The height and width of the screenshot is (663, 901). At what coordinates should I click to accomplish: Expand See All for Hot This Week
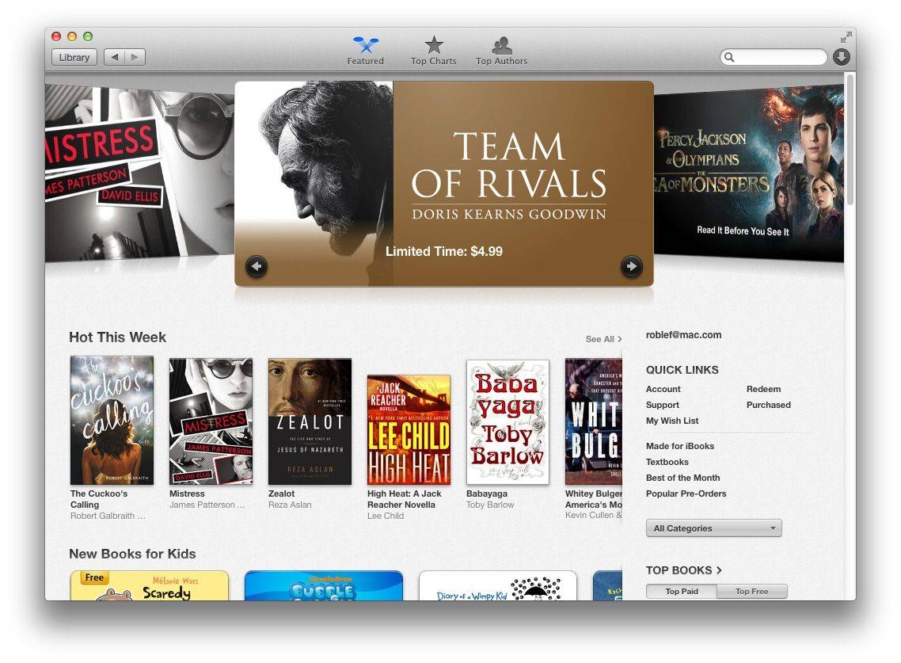[603, 339]
